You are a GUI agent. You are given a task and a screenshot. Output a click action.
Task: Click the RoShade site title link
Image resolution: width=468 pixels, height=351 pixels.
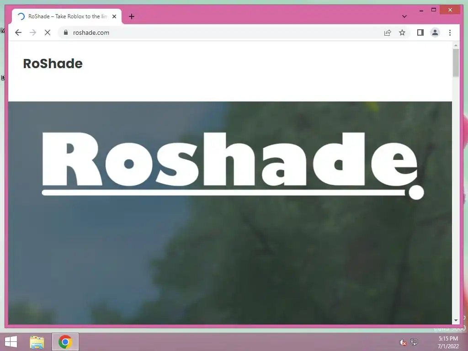click(x=53, y=64)
